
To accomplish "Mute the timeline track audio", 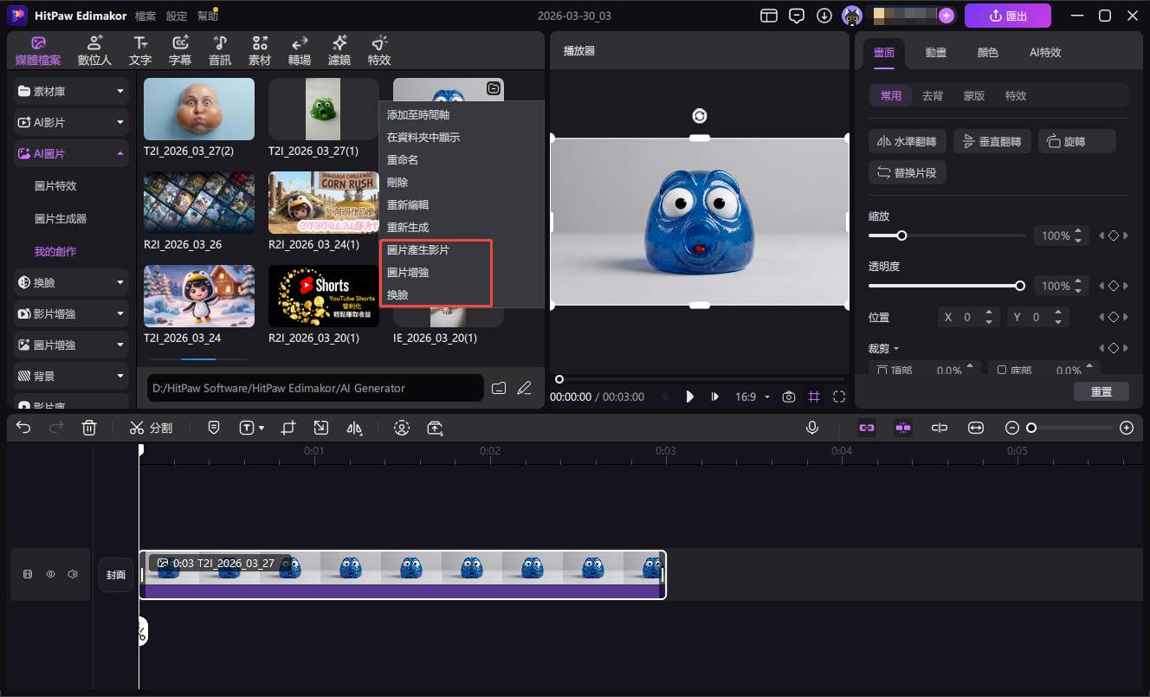I will 73,574.
